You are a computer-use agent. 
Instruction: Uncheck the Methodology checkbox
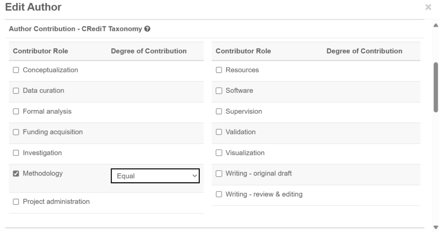16,174
